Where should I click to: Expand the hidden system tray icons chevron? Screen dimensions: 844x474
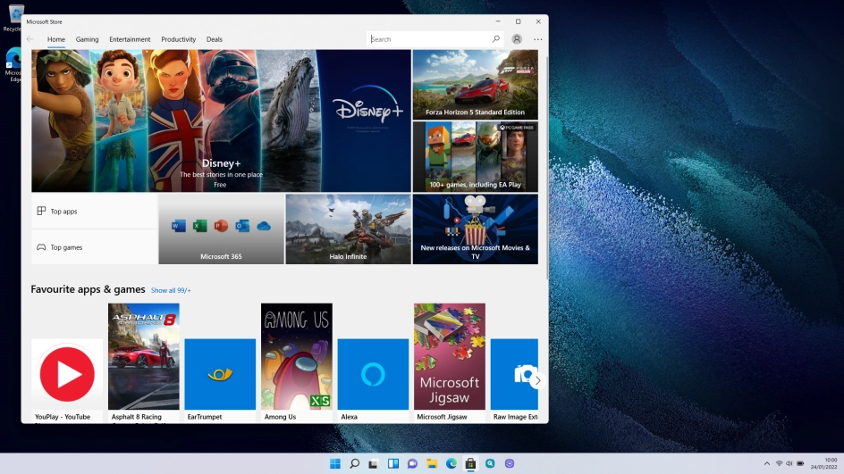coord(766,464)
